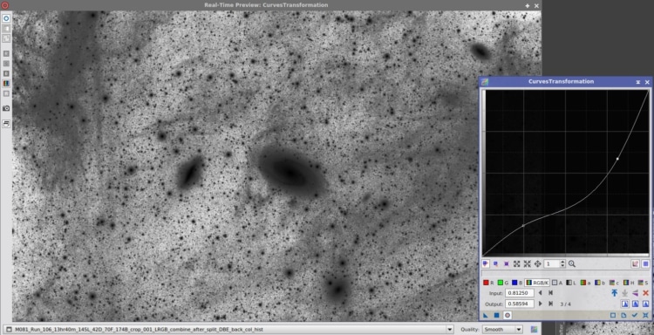Screen dimensions: 654x335
Task: Toggle real-time preview update button
Action: pos(6,18)
